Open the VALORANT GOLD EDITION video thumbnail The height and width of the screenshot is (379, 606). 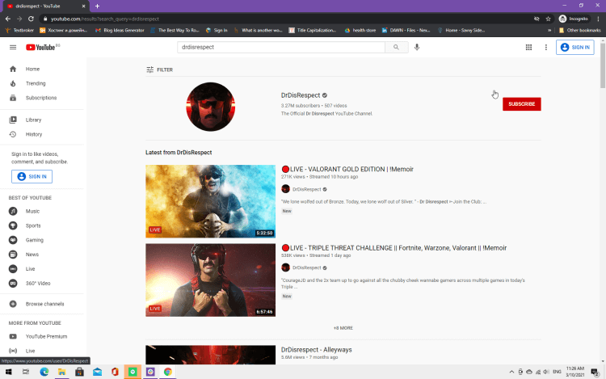pyautogui.click(x=211, y=201)
